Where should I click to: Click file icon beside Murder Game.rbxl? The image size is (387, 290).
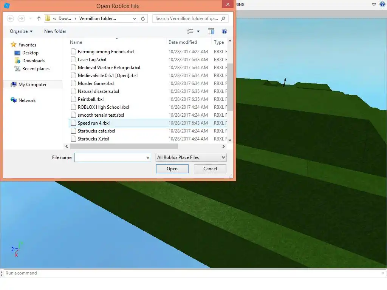(73, 83)
